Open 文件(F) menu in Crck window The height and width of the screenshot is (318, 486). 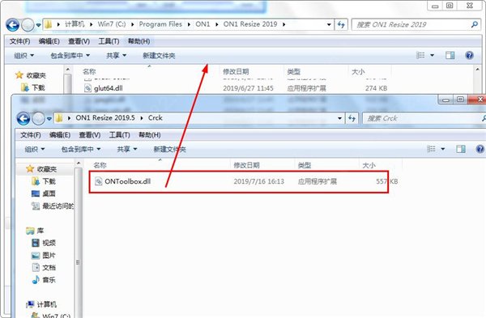point(31,135)
